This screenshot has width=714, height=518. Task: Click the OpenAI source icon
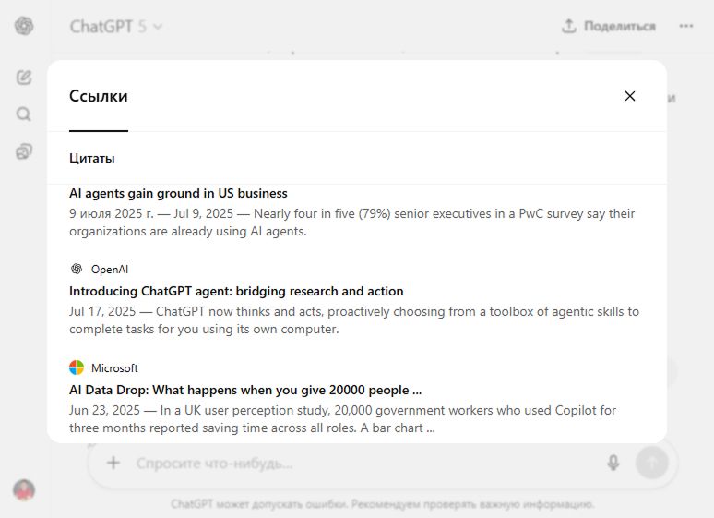(77, 270)
